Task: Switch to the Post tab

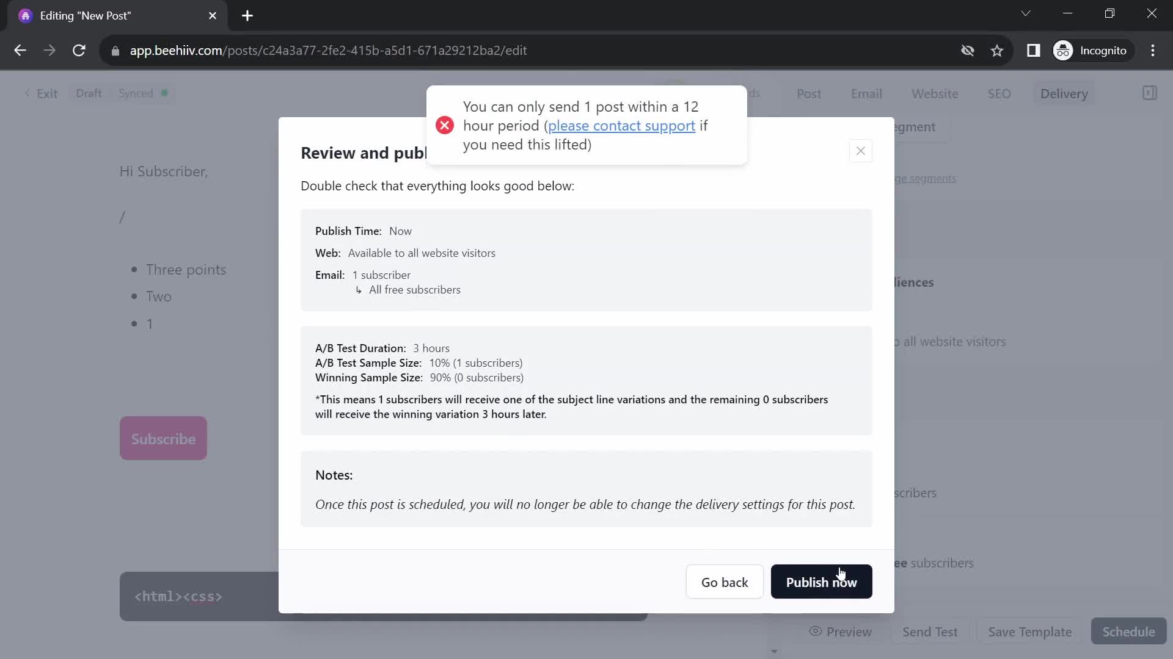Action: click(x=809, y=93)
